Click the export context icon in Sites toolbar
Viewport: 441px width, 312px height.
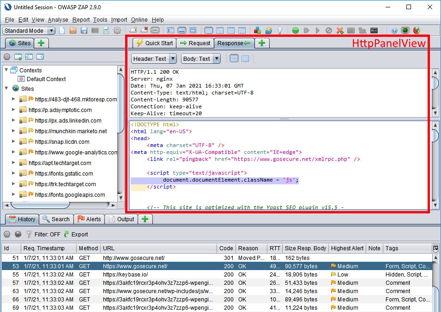(x=40, y=57)
